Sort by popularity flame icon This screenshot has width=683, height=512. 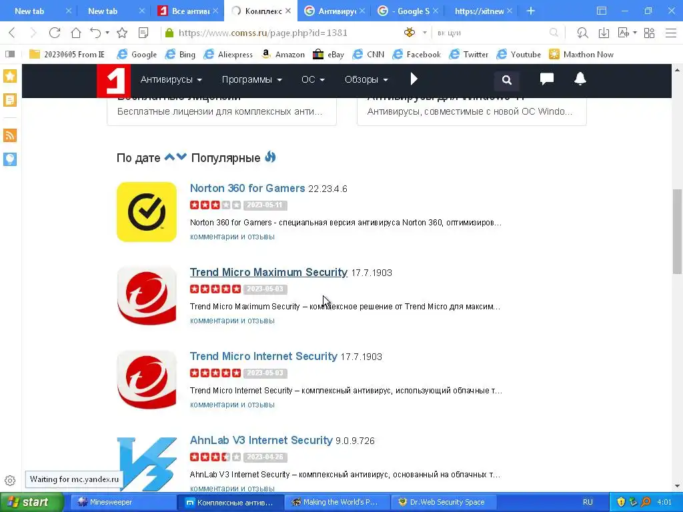pos(270,157)
